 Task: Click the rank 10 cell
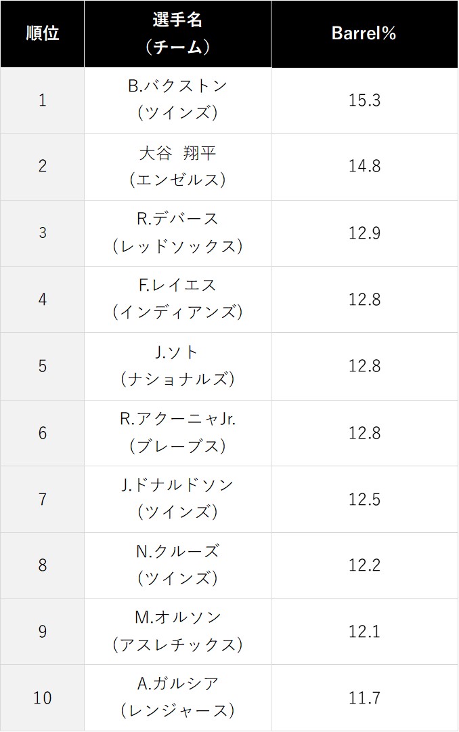[x=43, y=698]
